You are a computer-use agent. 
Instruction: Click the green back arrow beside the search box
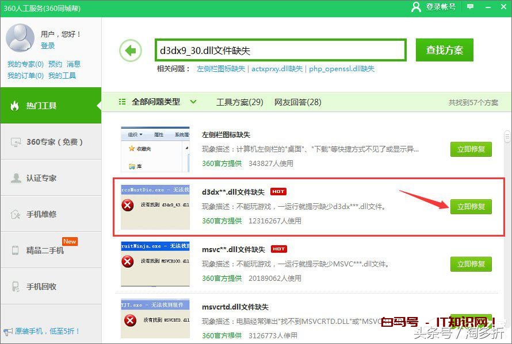click(x=131, y=51)
